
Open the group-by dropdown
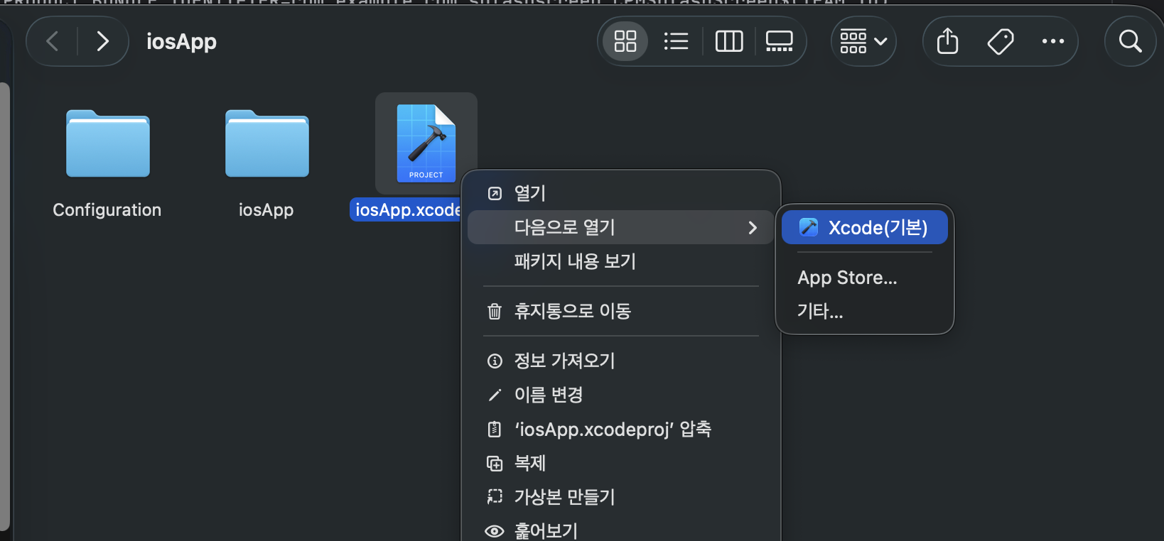(863, 41)
